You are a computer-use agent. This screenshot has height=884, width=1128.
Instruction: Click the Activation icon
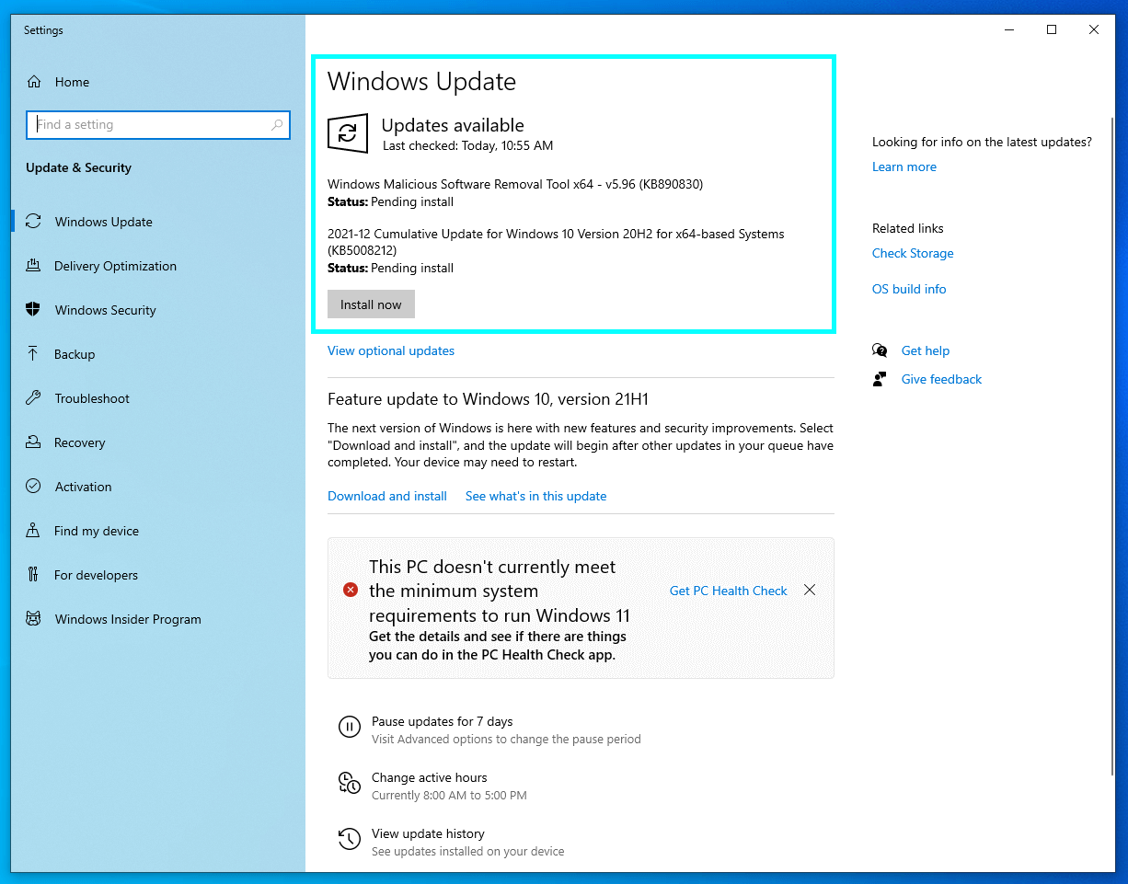[35, 487]
